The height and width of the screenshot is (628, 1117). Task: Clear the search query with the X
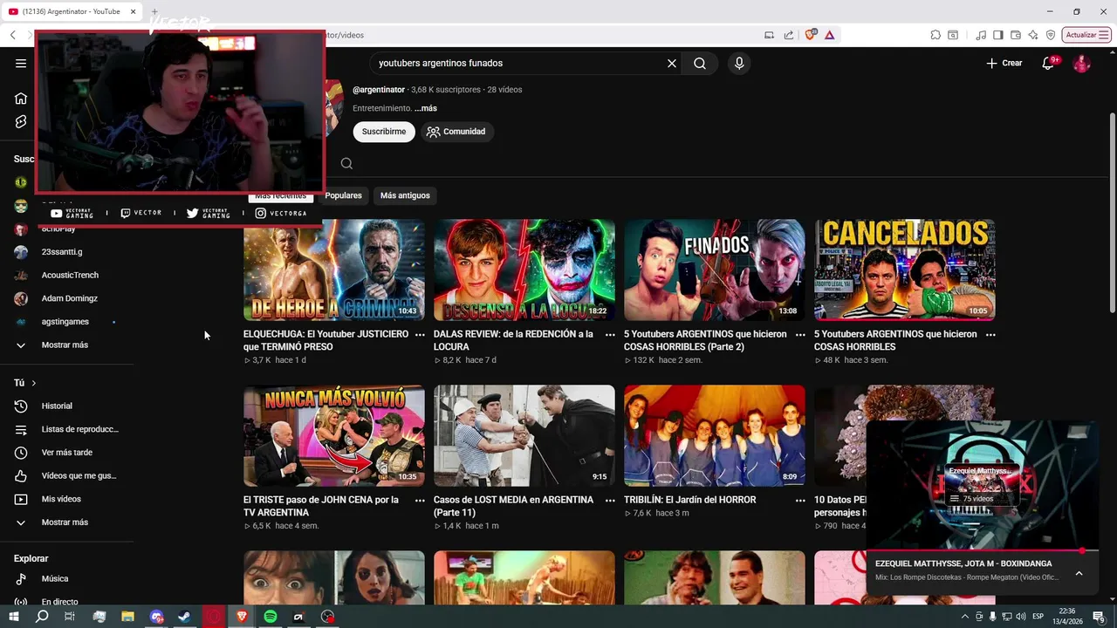click(672, 63)
